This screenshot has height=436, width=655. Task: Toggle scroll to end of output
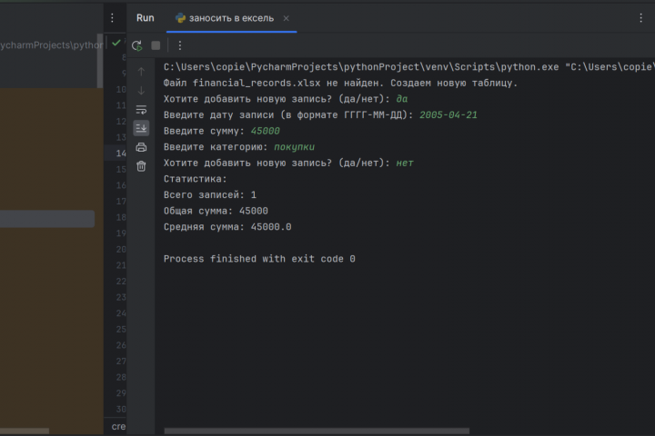[141, 128]
